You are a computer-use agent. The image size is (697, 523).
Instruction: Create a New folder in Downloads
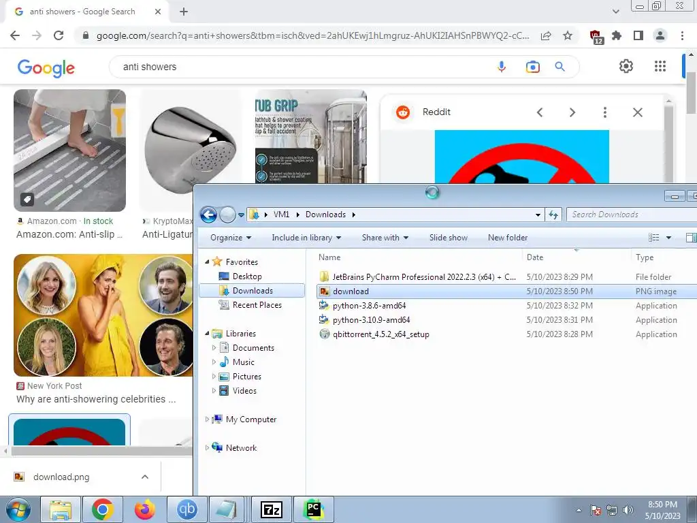click(508, 238)
